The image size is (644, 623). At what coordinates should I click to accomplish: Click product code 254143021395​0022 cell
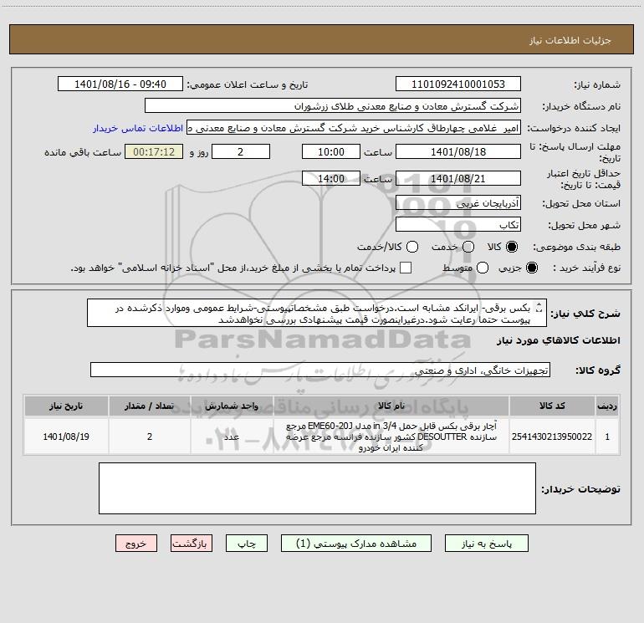click(552, 437)
